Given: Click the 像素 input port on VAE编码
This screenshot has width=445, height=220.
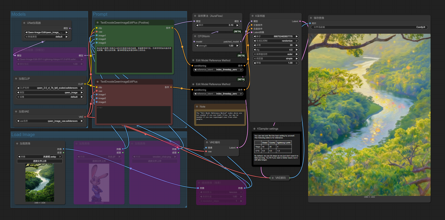Looking at the screenshot, I should 206,148.
